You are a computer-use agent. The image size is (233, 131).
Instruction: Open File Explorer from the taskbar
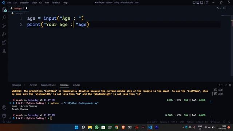[90, 127]
